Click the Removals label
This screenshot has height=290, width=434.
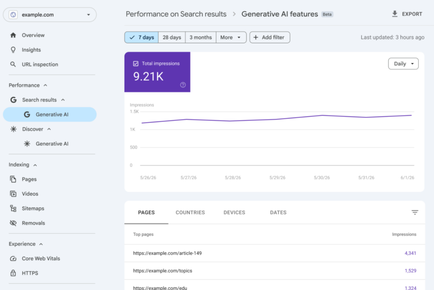click(x=33, y=223)
